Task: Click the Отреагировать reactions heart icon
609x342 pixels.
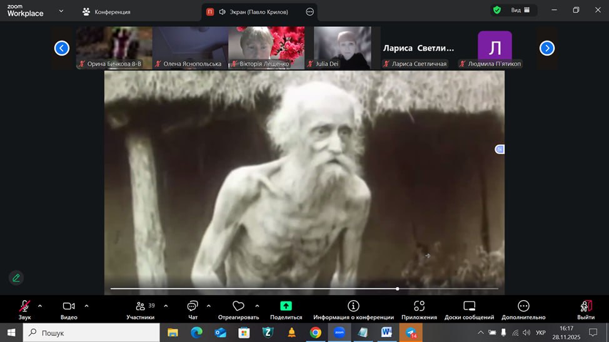Action: (x=238, y=306)
